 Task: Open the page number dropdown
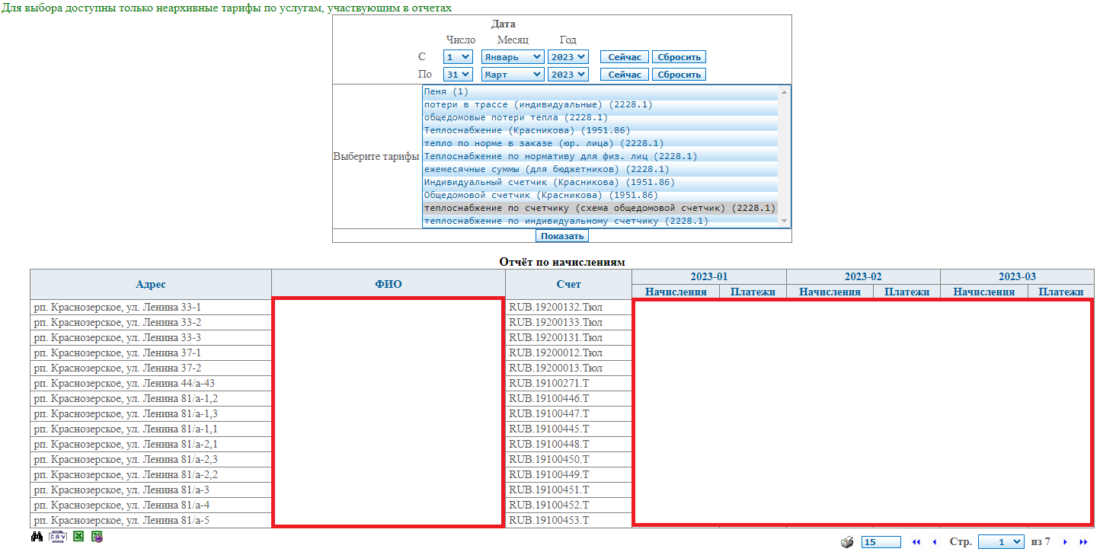[x=1001, y=542]
